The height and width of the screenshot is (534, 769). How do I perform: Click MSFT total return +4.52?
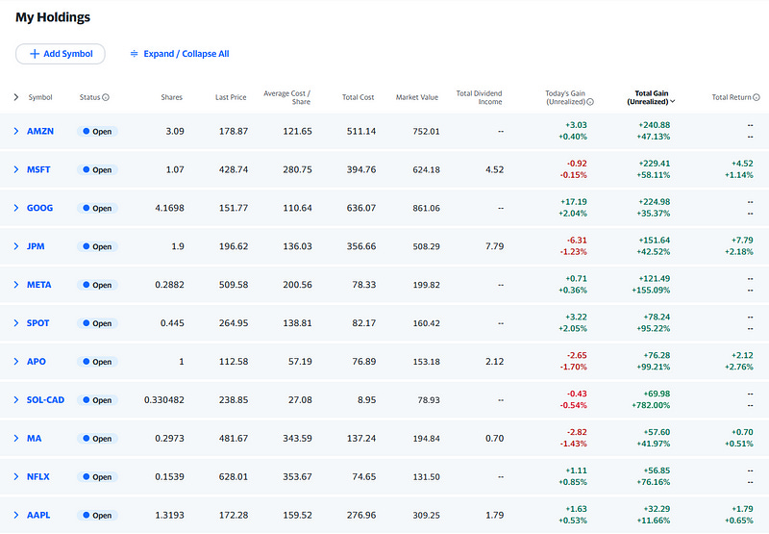[x=742, y=164]
